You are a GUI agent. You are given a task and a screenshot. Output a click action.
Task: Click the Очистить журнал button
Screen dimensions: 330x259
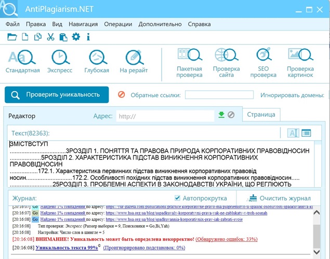pyautogui.click(x=279, y=198)
